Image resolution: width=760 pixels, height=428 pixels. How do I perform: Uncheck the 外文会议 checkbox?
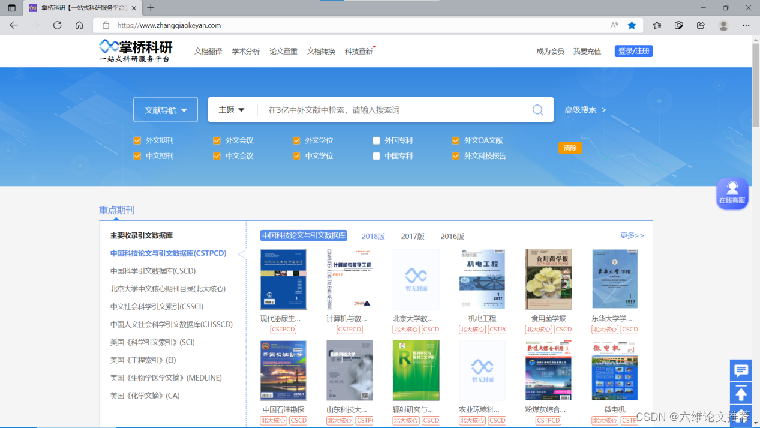pyautogui.click(x=217, y=140)
